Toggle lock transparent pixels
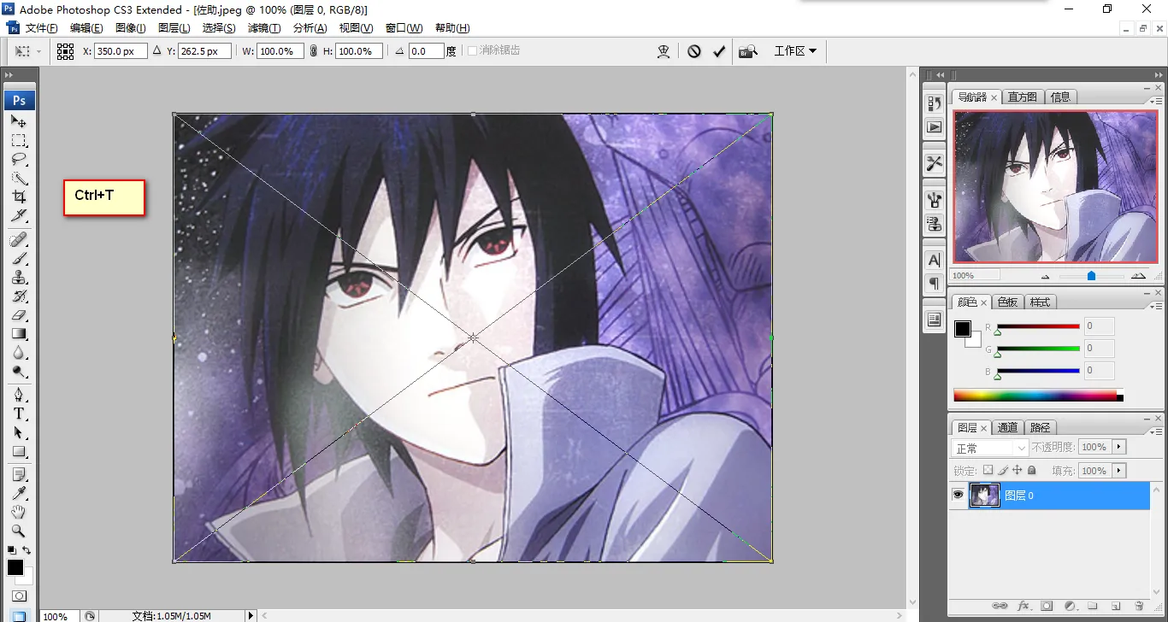 click(988, 470)
